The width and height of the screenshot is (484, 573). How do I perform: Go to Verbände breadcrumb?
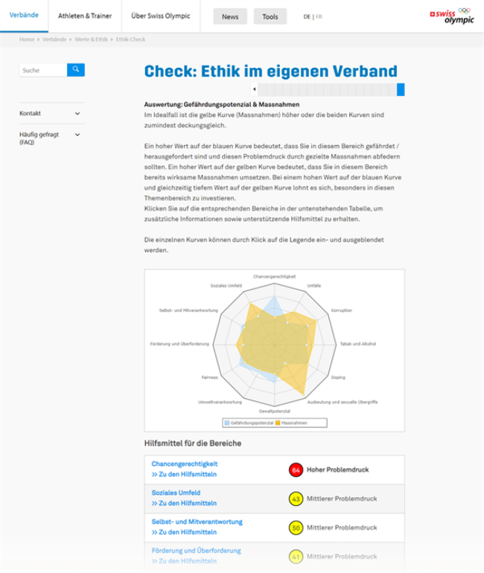coord(54,39)
